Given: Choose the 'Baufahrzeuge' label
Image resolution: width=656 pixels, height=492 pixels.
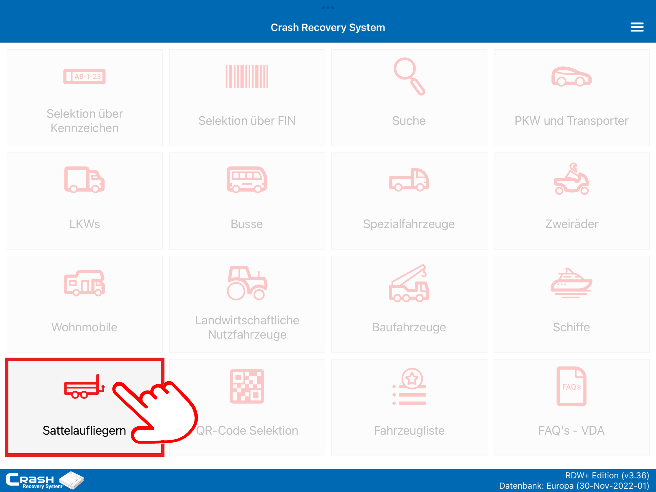Looking at the screenshot, I should click(409, 327).
